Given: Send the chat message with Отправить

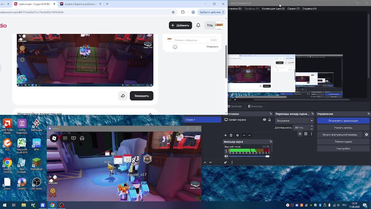Looking at the screenshot, I should coord(212,47).
